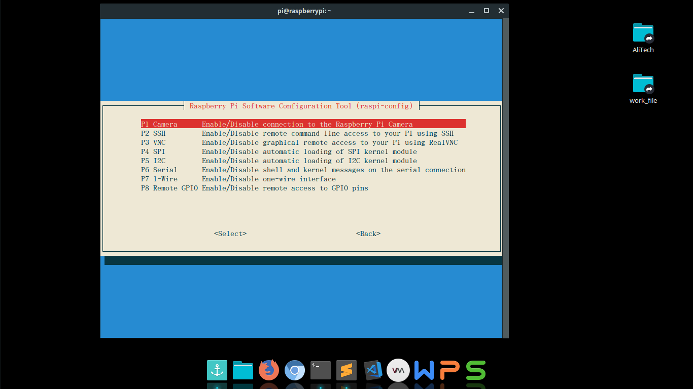Image resolution: width=693 pixels, height=389 pixels.
Task: Select the P4 SPI kernel module entry
Action: click(279, 151)
